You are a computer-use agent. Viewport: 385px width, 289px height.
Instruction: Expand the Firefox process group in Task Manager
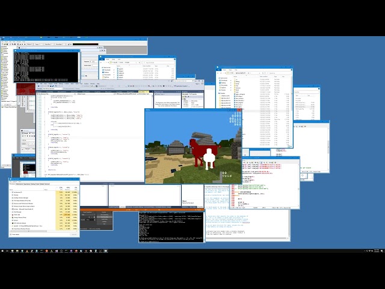10,215
